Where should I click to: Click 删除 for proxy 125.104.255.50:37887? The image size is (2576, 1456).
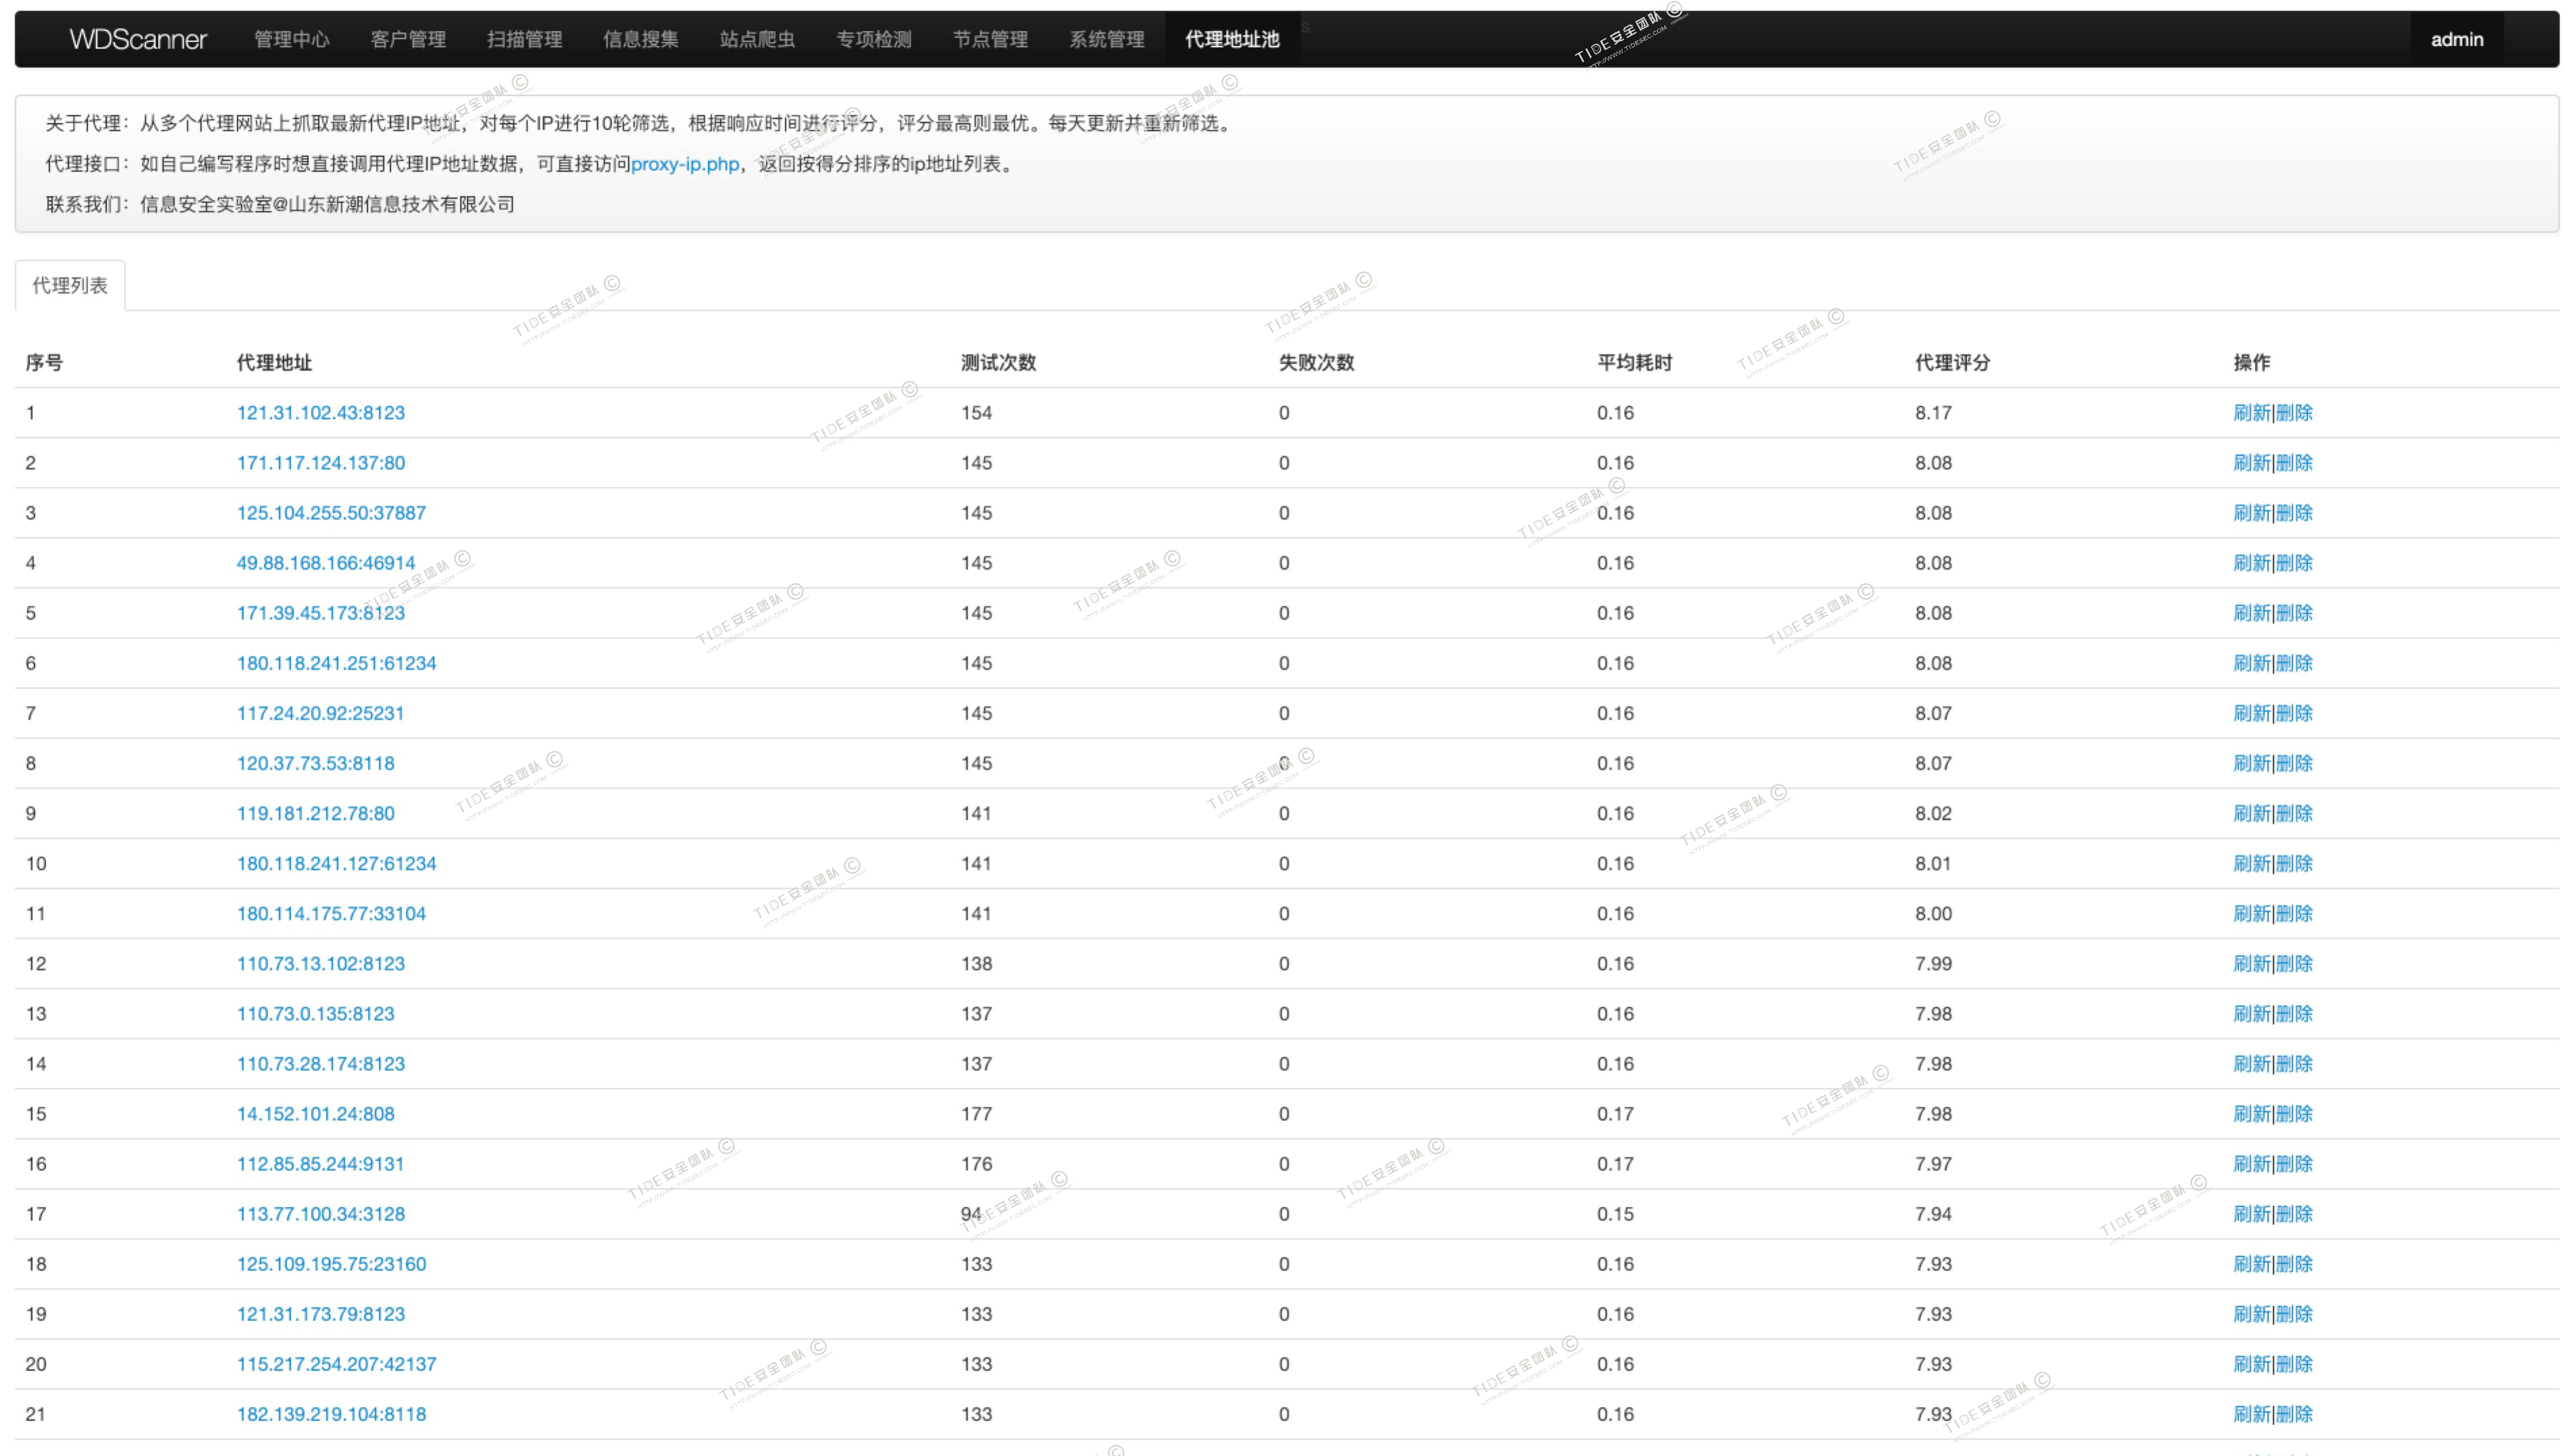[2295, 513]
